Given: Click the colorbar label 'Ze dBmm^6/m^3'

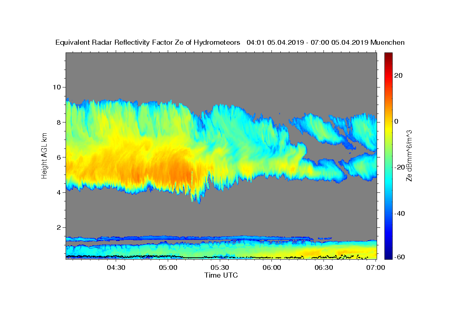Looking at the screenshot, I should (x=409, y=156).
